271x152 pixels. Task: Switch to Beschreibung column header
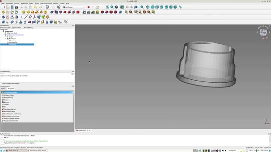pos(28,27)
